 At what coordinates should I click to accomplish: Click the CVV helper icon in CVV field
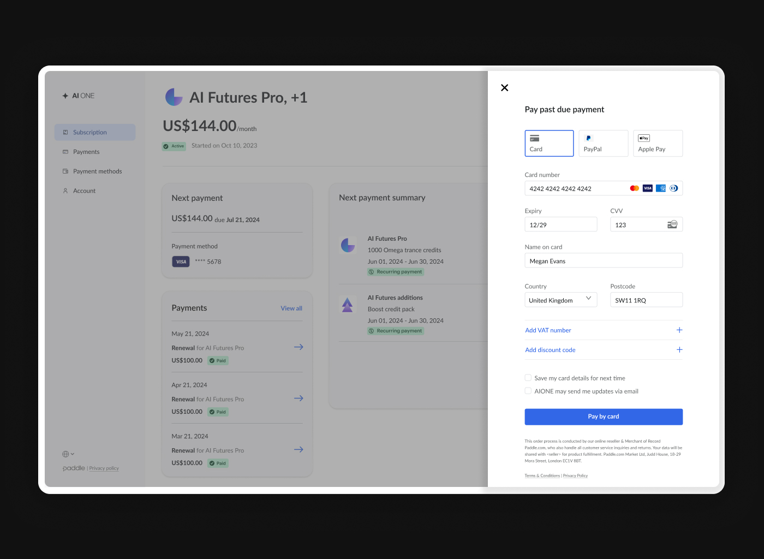673,224
